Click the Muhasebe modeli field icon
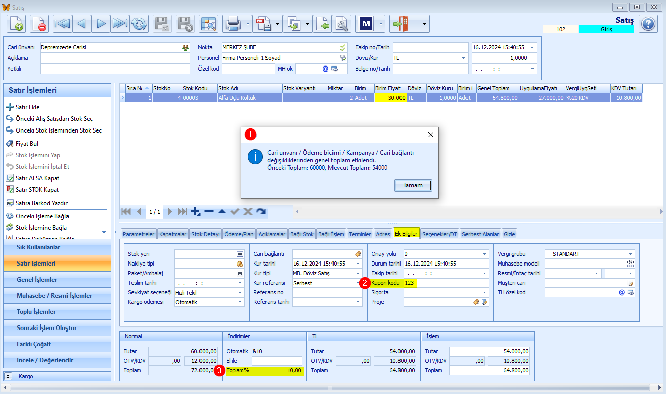Image resolution: width=666 pixels, height=394 pixels. point(630,264)
